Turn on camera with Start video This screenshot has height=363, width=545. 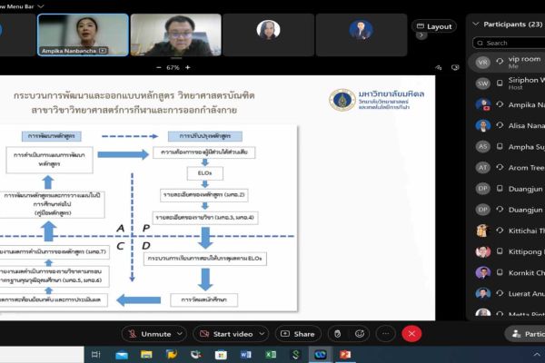point(227,334)
